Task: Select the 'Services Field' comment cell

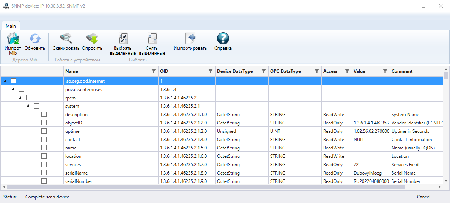Action: [x=417, y=165]
